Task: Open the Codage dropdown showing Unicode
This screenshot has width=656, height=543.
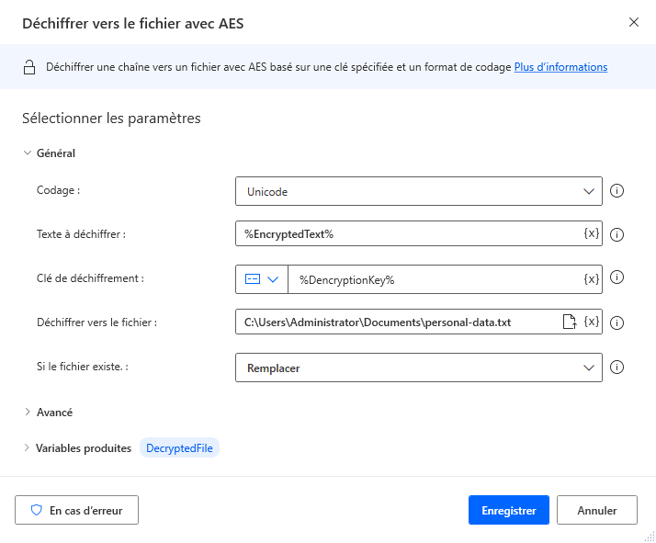Action: 419,191
